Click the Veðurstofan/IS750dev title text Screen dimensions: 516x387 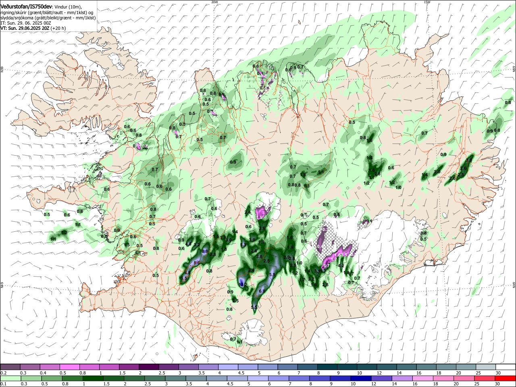pos(27,6)
